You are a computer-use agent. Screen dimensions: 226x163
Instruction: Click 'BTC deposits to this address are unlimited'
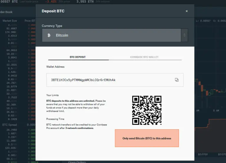(71, 101)
